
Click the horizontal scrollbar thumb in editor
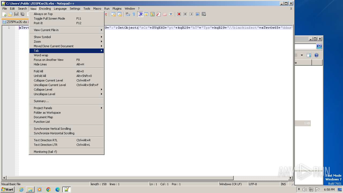[x=120, y=178]
